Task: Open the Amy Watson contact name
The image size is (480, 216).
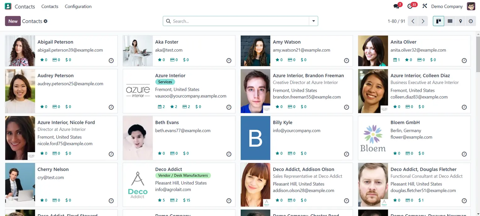Action: pyautogui.click(x=287, y=42)
